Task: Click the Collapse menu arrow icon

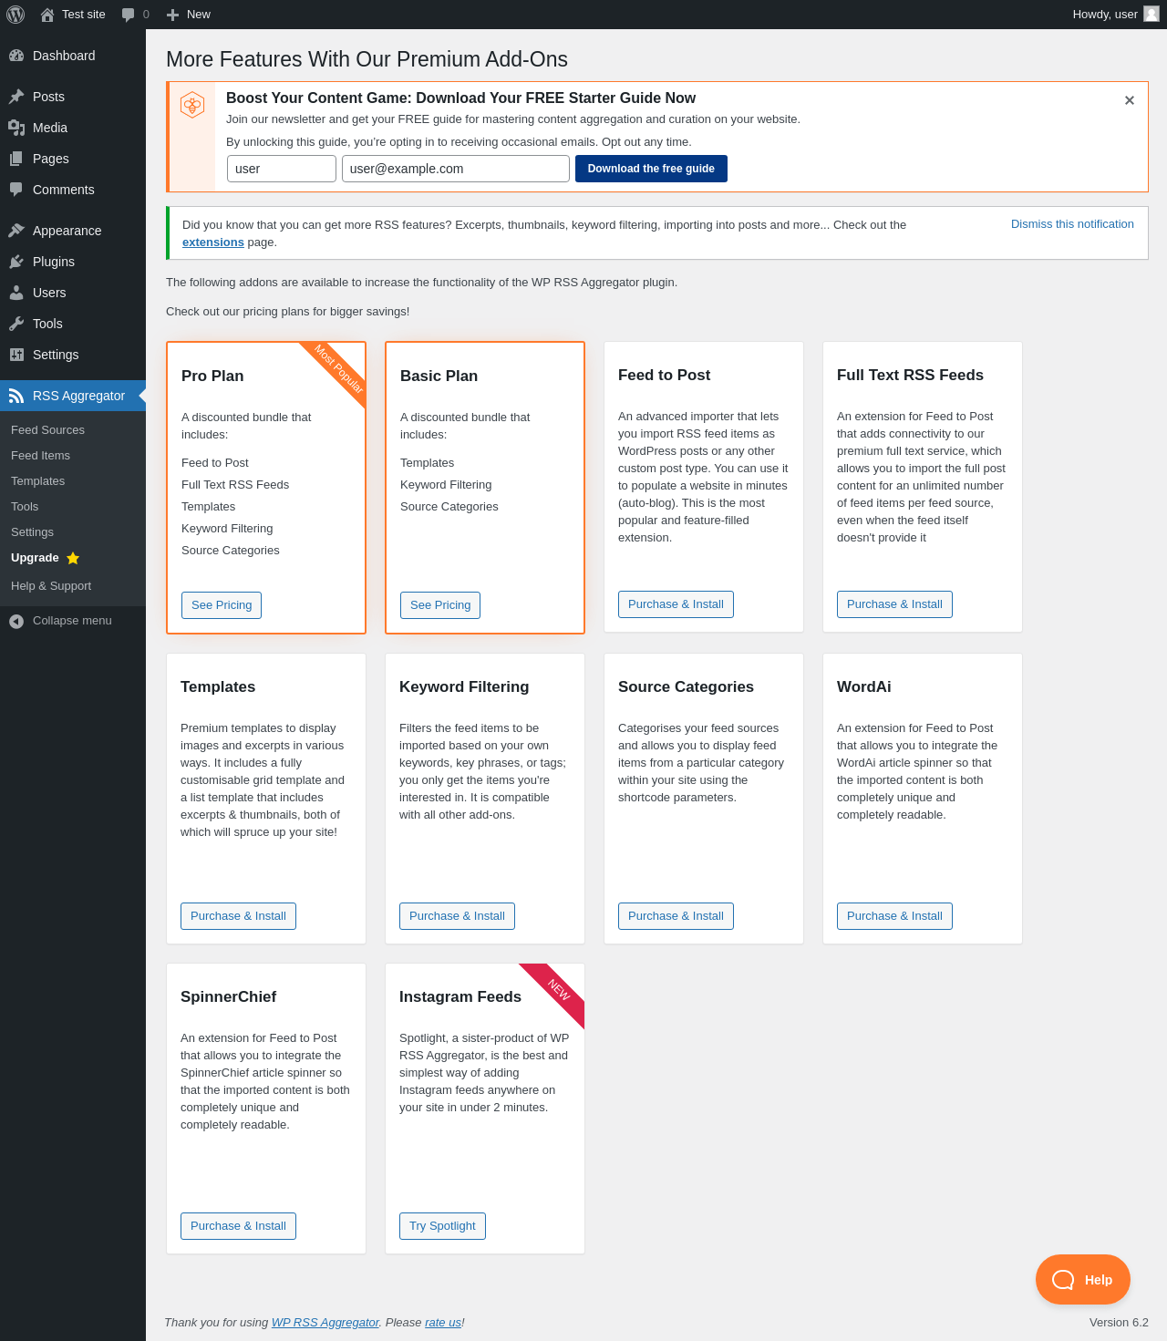Action: coord(16,621)
